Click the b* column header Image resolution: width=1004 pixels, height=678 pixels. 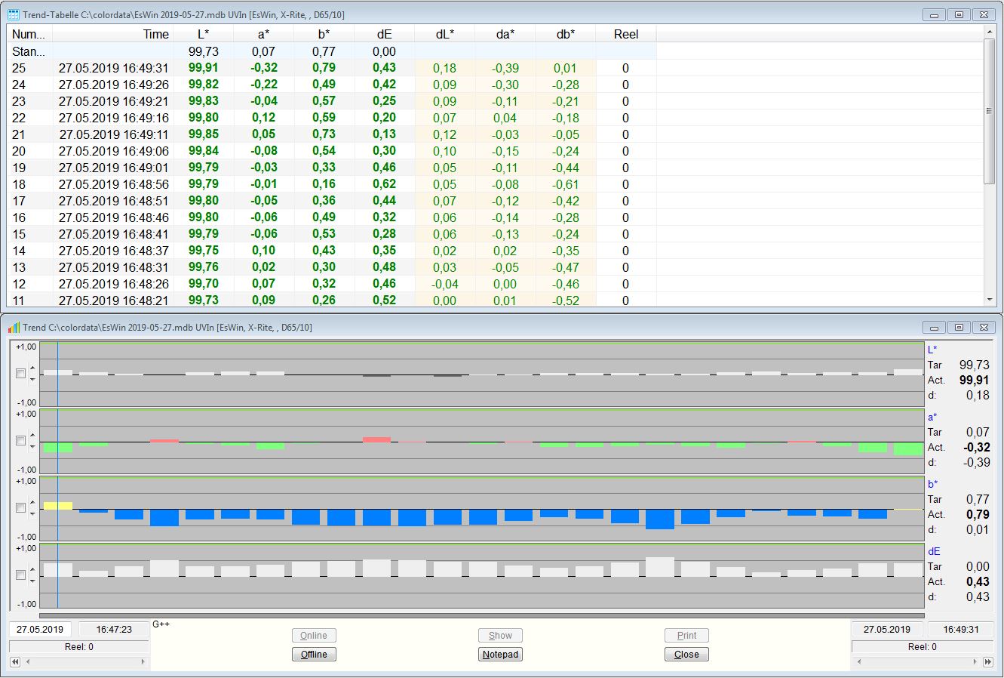[x=324, y=34]
